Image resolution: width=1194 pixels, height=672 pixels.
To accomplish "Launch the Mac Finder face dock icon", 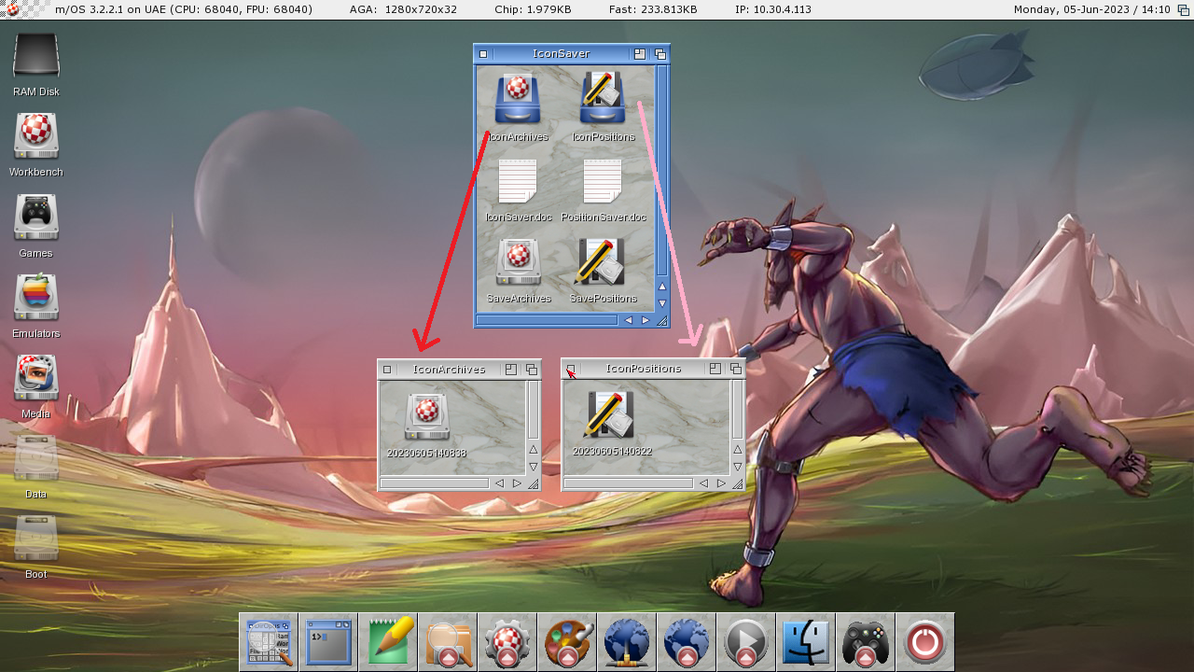I will [806, 642].
